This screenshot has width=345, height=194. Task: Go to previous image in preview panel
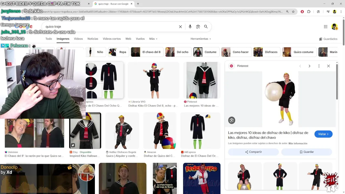point(300,66)
